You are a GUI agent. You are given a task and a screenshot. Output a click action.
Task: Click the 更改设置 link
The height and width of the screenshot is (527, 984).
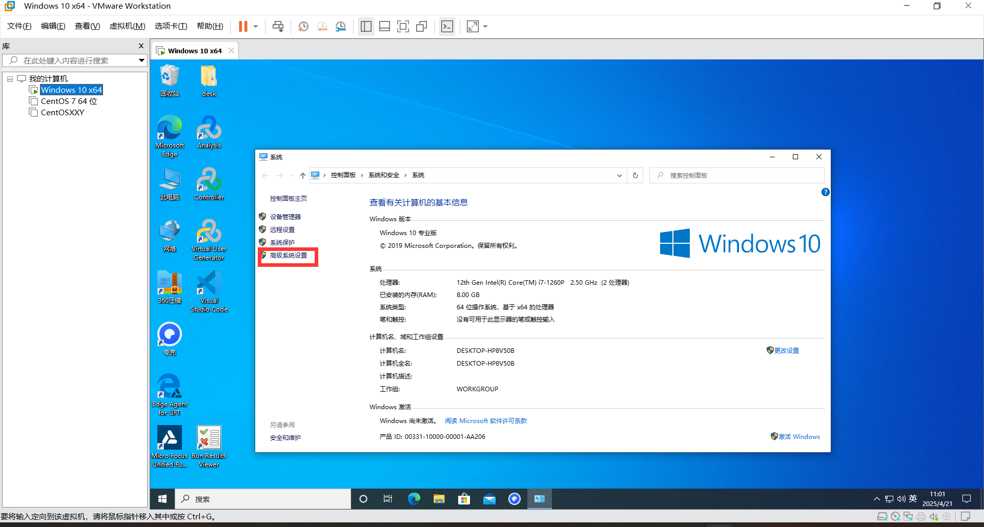(787, 351)
